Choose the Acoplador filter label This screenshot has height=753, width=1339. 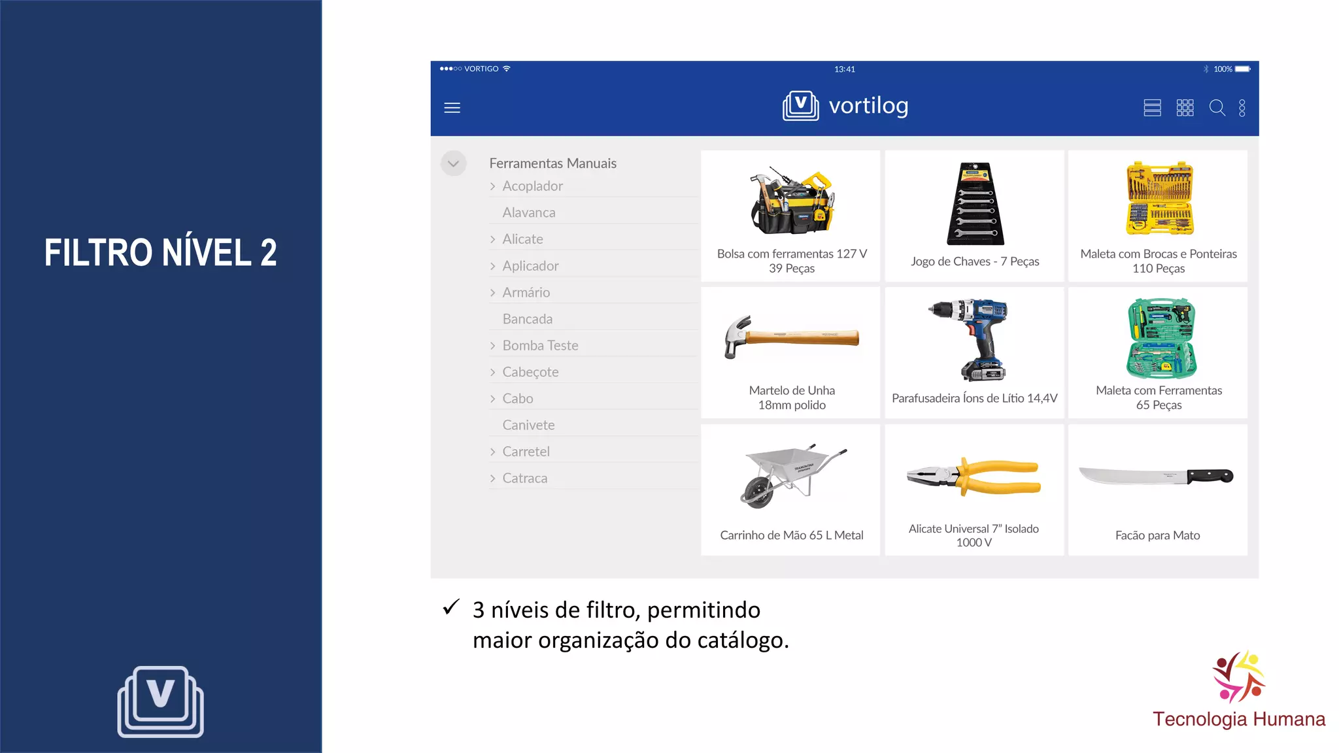point(532,186)
